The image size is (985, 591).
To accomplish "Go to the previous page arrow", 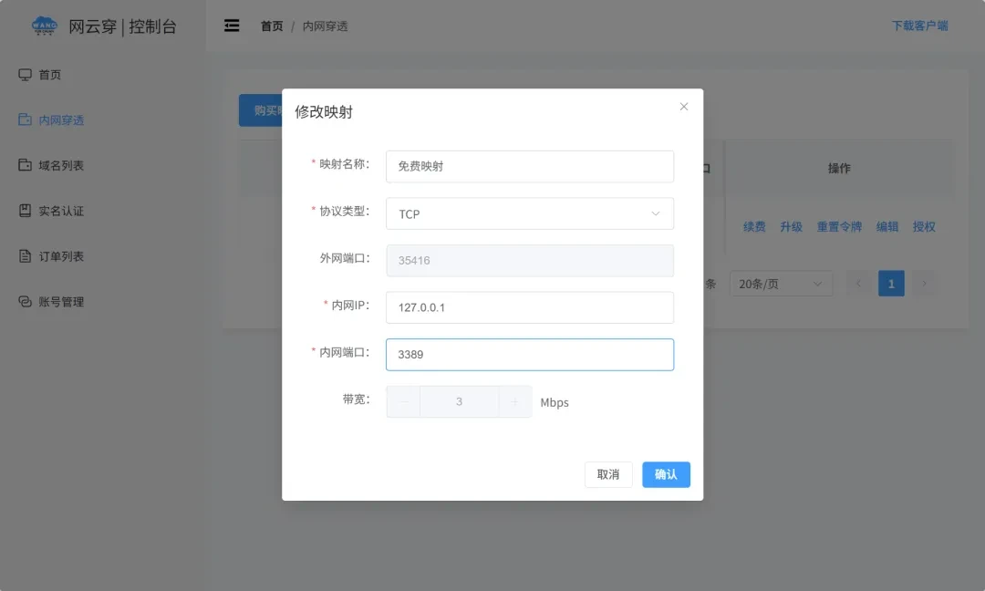I will click(x=859, y=284).
